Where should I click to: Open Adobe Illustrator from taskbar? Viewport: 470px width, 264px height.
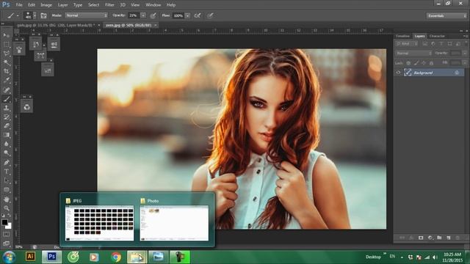tap(31, 257)
